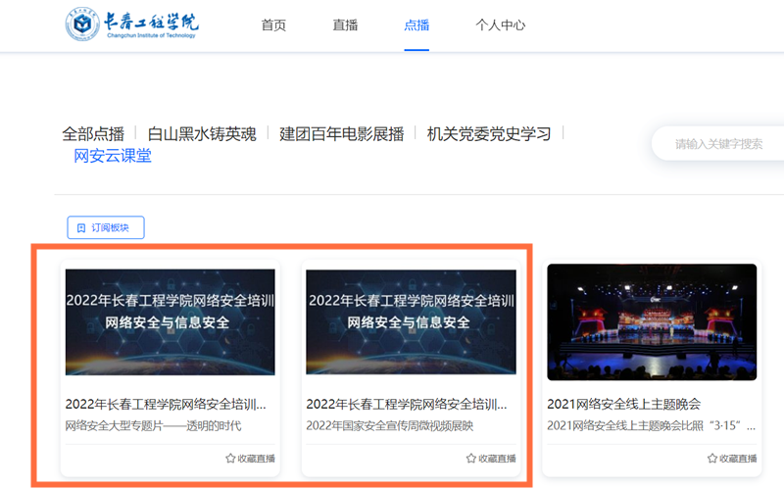Choose the 建团百年电影展播 category
This screenshot has height=489, width=784.
(x=341, y=134)
